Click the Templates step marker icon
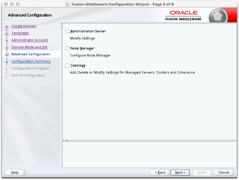 pos(7,33)
